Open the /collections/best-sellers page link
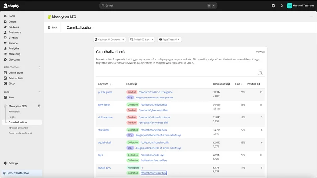The height and width of the screenshot is (178, 317). 154,161
